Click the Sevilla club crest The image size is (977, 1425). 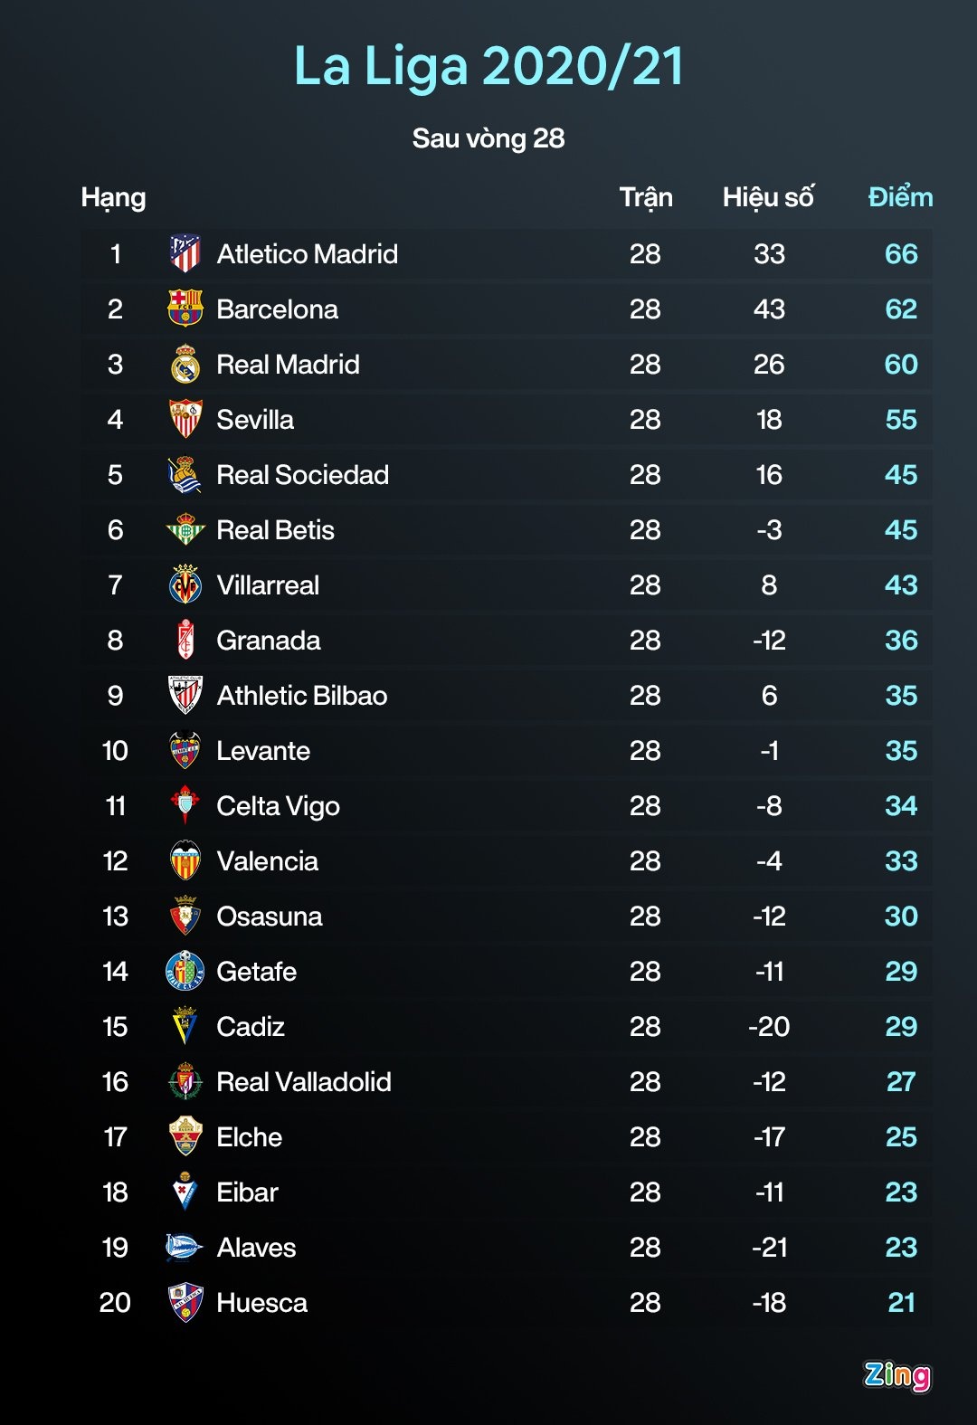(x=185, y=420)
